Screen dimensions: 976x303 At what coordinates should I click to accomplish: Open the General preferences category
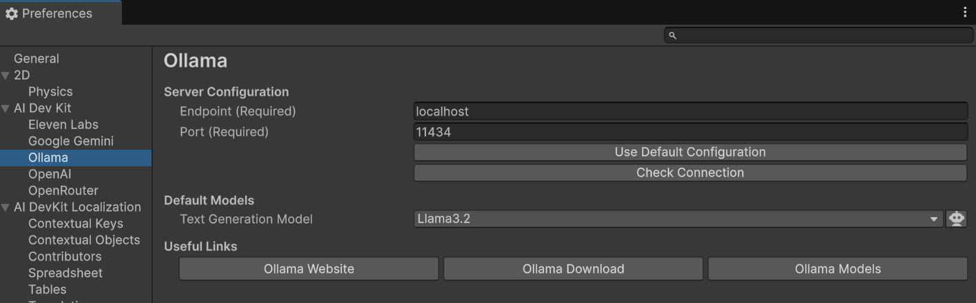(37, 59)
